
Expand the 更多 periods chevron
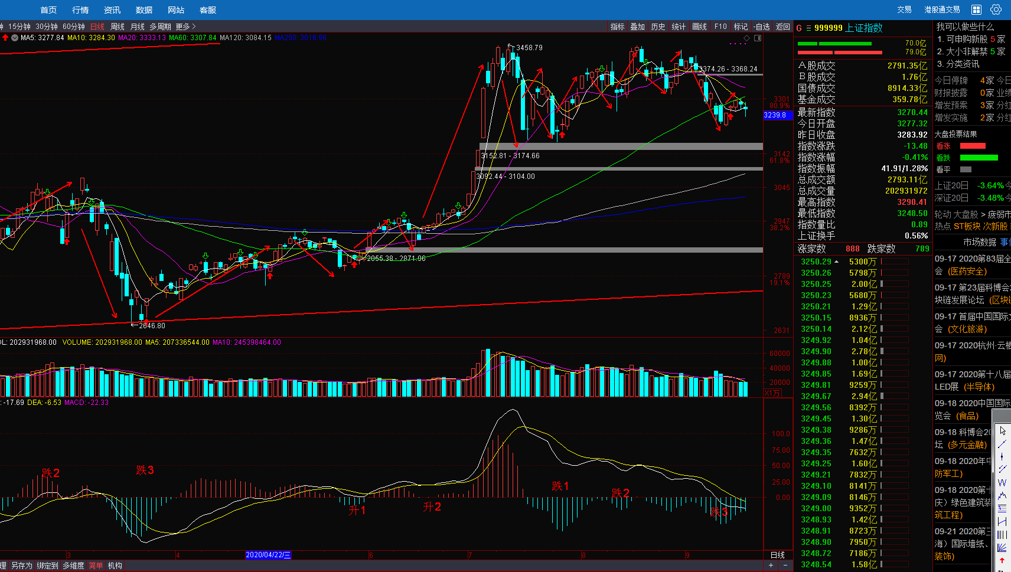194,27
